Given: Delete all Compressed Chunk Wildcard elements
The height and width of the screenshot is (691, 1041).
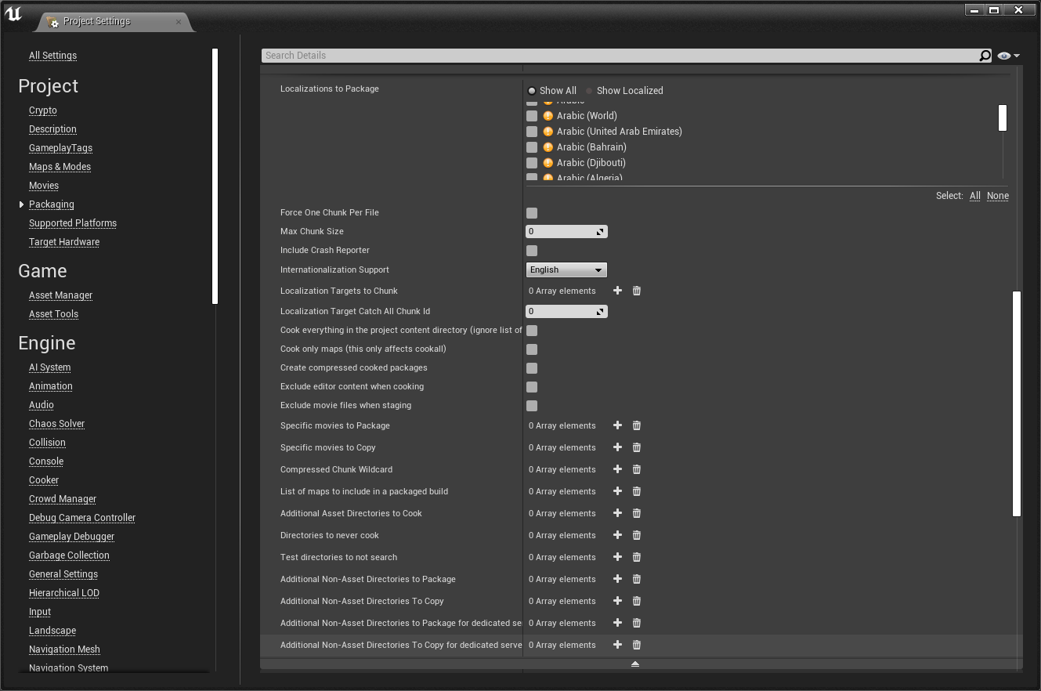Looking at the screenshot, I should pyautogui.click(x=637, y=469).
